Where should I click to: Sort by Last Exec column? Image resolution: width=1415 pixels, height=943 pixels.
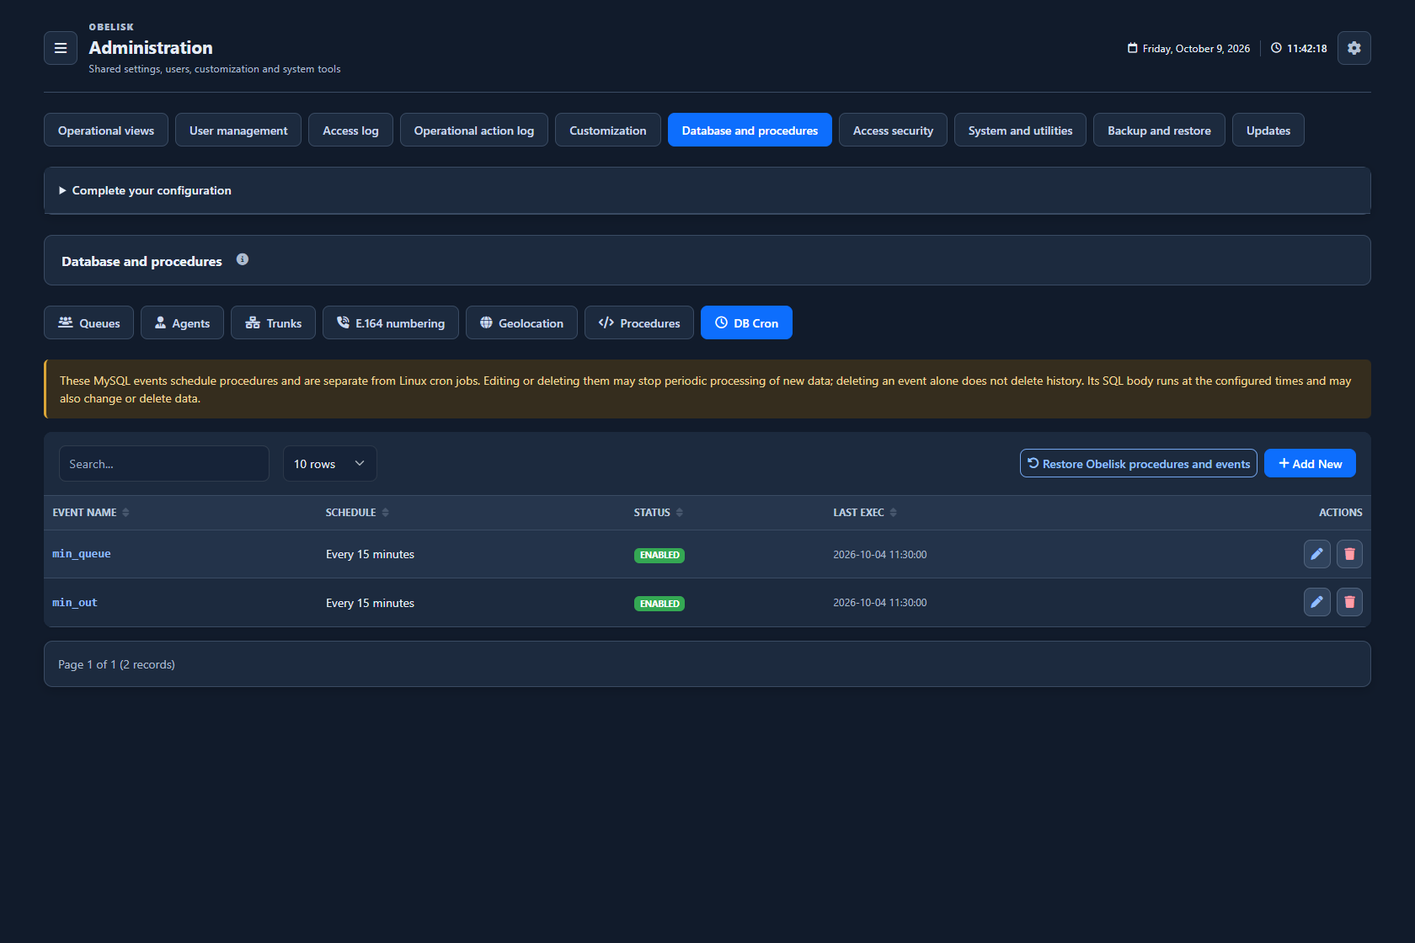pos(865,512)
